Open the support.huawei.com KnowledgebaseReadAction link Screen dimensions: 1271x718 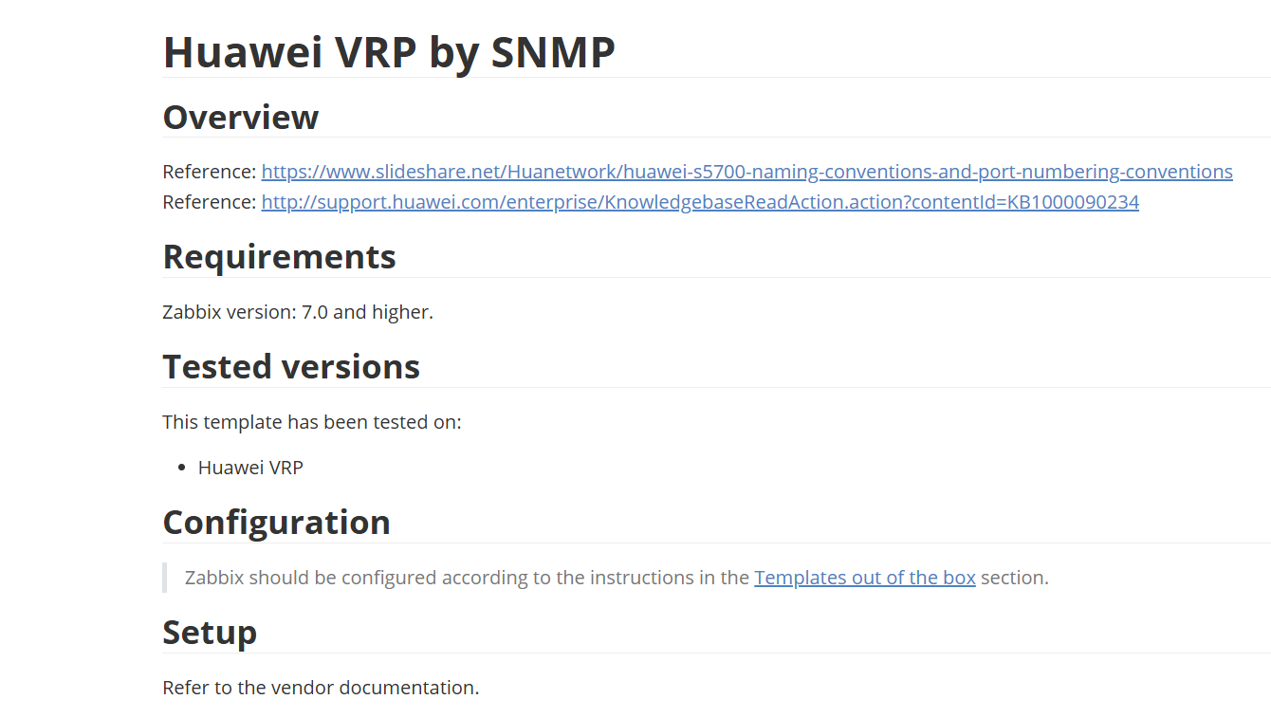pos(700,202)
